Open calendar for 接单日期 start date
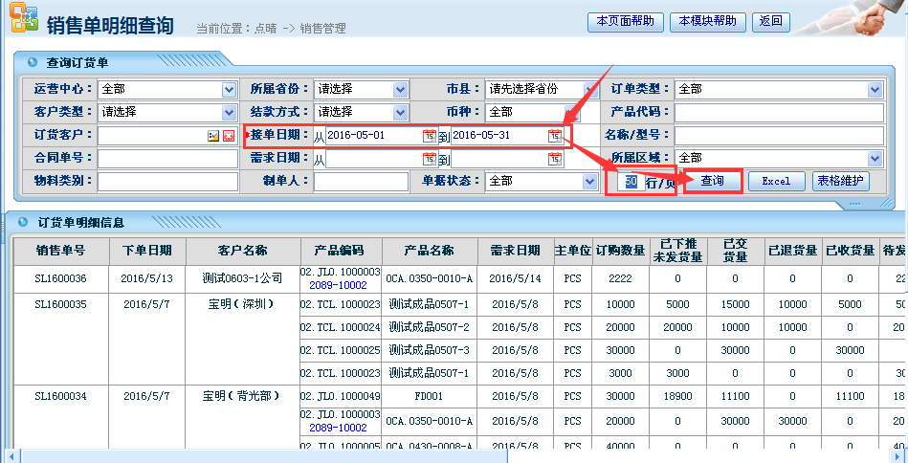The image size is (908, 463). pyautogui.click(x=430, y=136)
